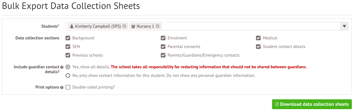Click the group icon on Nursery 1 tag

(x=133, y=26)
